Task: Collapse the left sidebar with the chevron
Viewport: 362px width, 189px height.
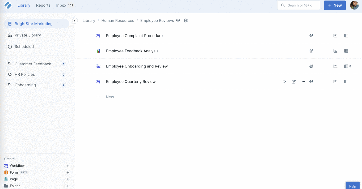Action: tap(75, 20)
